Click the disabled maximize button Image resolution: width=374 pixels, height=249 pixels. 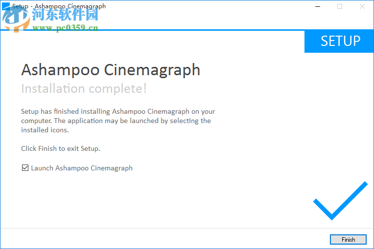340,6
